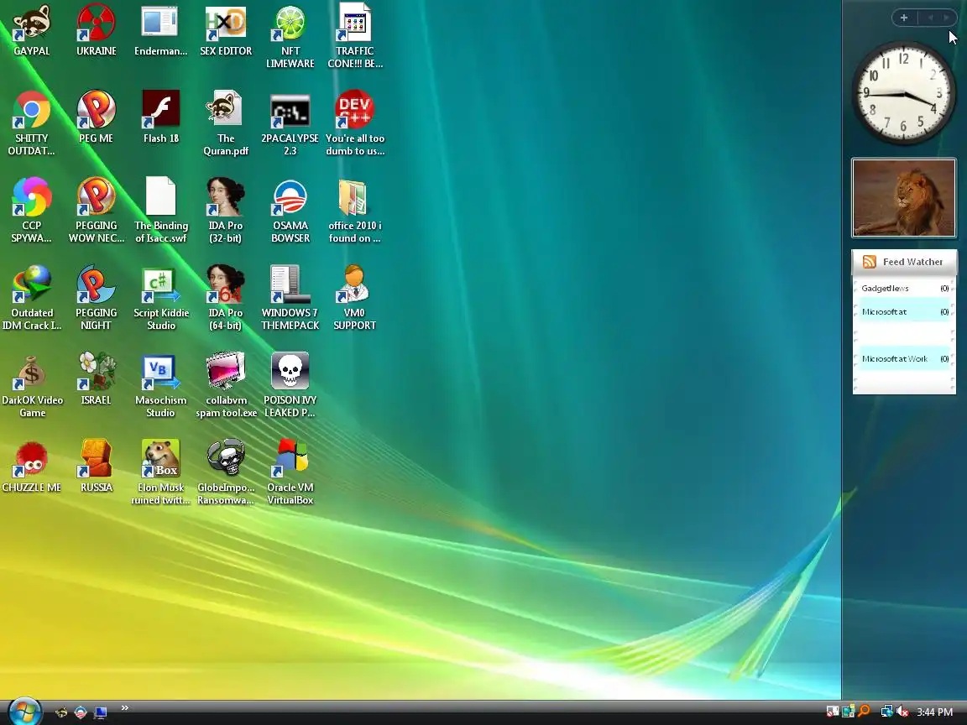Image resolution: width=967 pixels, height=725 pixels.
Task: Open the Flash 18 icon
Action: click(x=160, y=117)
